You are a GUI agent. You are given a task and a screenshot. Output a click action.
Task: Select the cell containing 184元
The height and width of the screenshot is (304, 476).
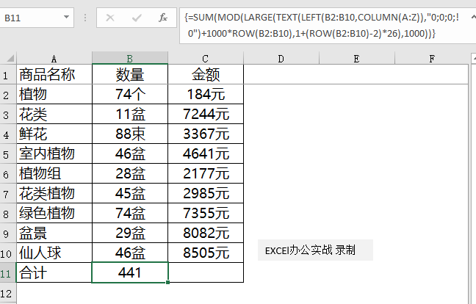pos(206,94)
